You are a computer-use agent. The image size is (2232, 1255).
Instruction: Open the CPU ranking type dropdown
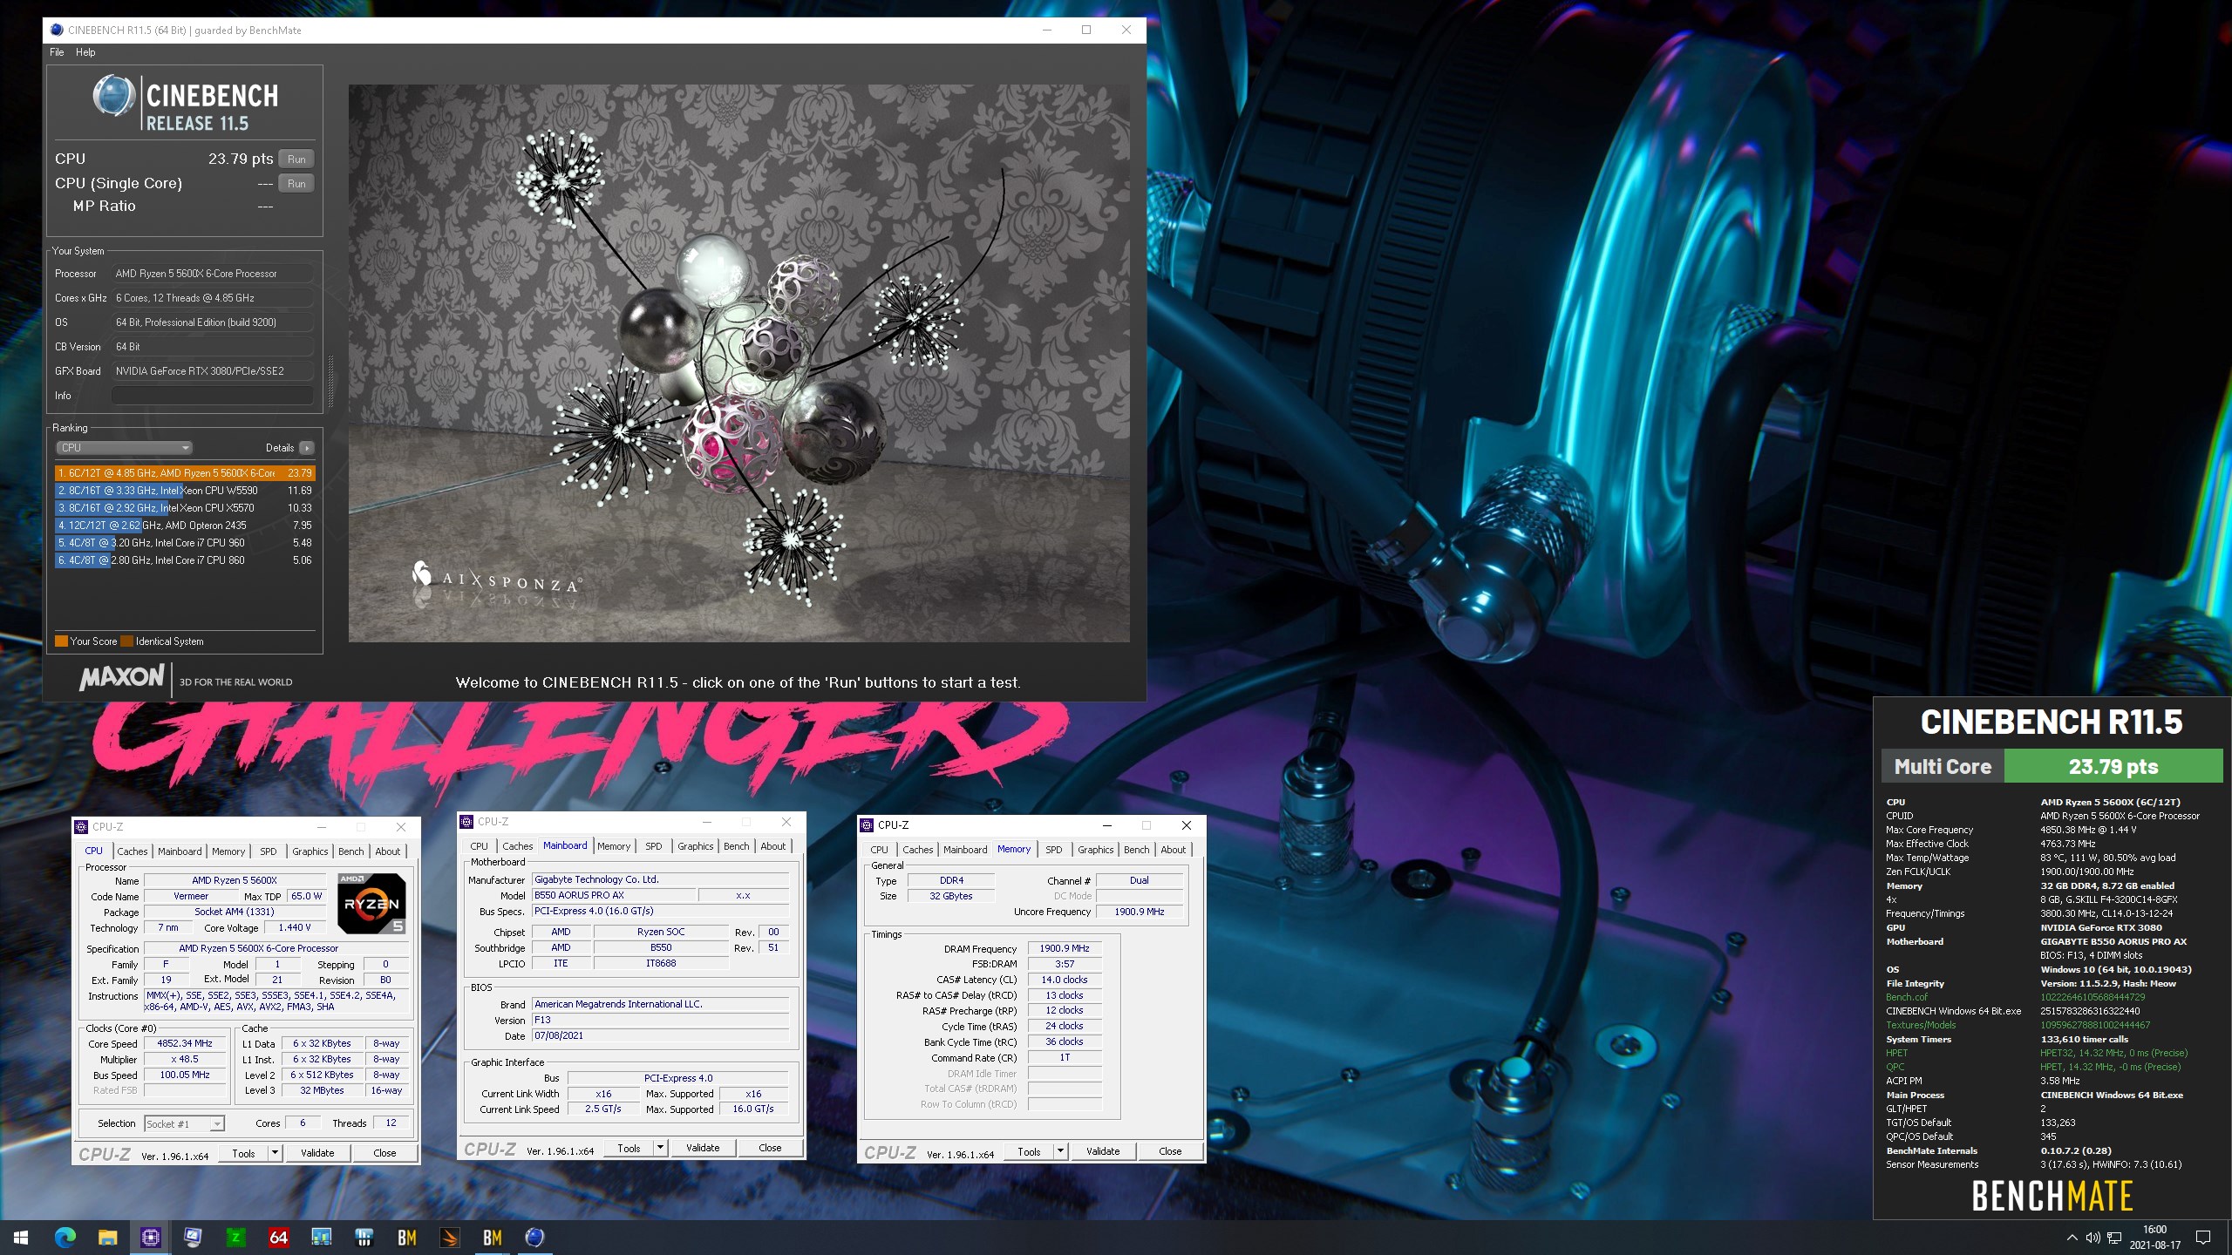124,448
